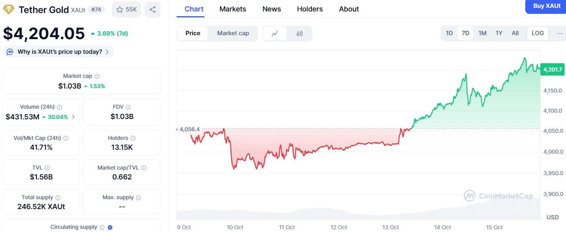
Task: Click Market cap info icon
Action: pos(97,76)
